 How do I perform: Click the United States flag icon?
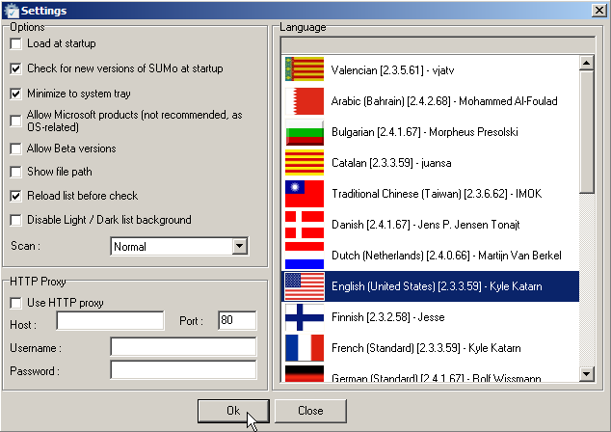(305, 286)
